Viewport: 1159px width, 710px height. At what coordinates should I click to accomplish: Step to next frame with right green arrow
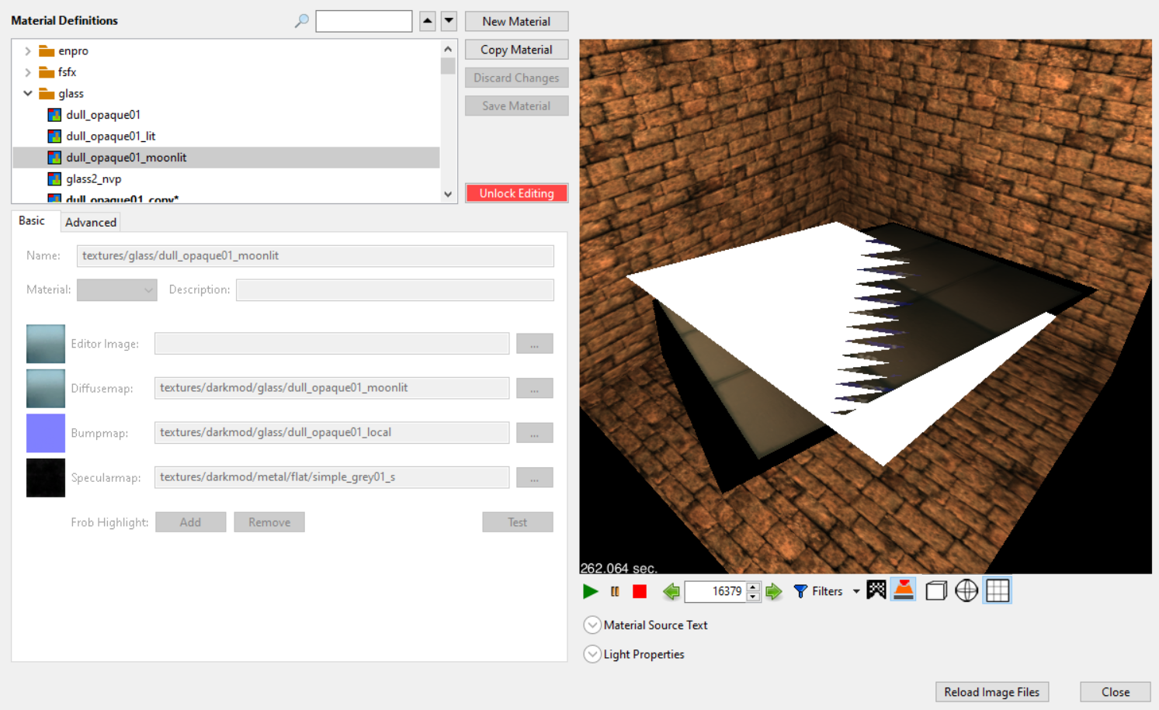click(774, 591)
